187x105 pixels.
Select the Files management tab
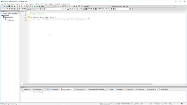(x=9, y=13)
